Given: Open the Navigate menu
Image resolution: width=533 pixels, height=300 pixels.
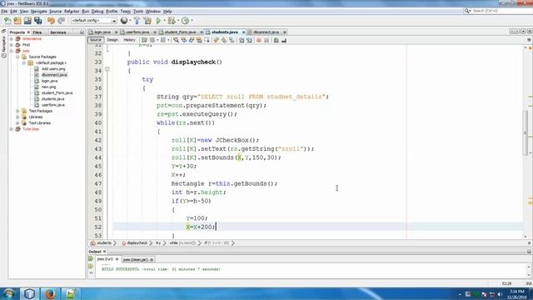Looking at the screenshot, I should pos(38,11).
